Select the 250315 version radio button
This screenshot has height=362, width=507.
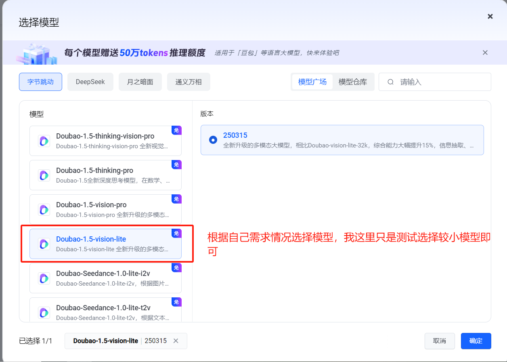tap(213, 140)
